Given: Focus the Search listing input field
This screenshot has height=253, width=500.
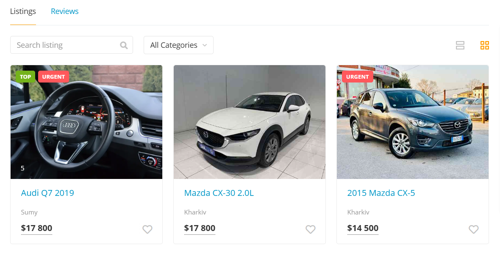Looking at the screenshot, I should click(x=66, y=45).
